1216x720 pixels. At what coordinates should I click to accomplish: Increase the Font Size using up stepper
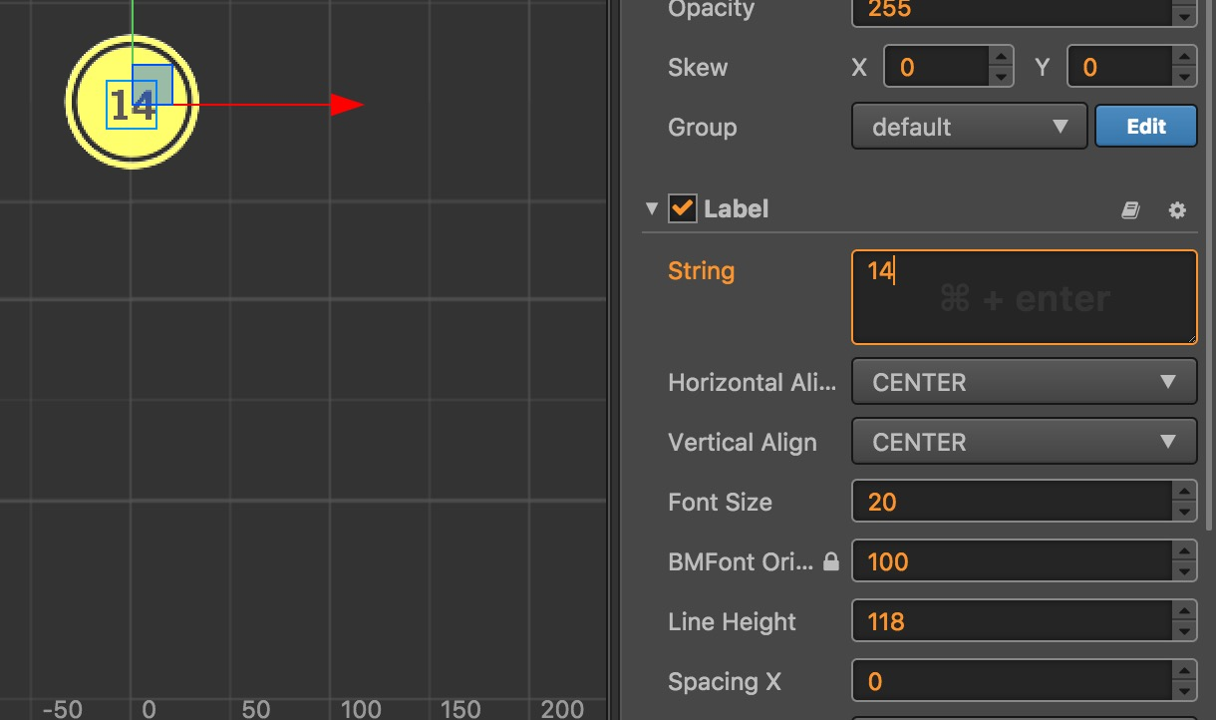pyautogui.click(x=1184, y=493)
